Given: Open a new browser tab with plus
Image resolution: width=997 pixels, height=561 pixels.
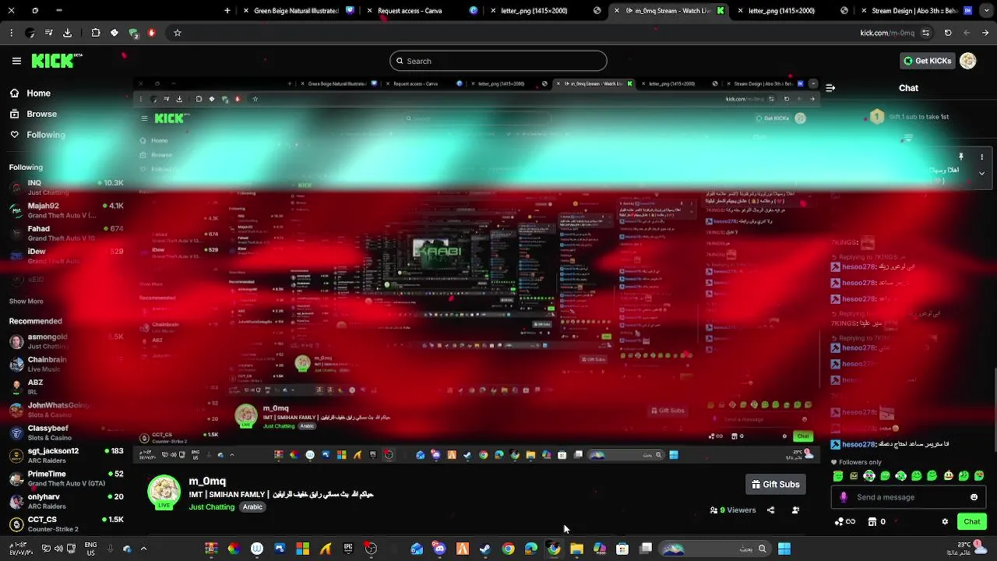Looking at the screenshot, I should 227,11.
